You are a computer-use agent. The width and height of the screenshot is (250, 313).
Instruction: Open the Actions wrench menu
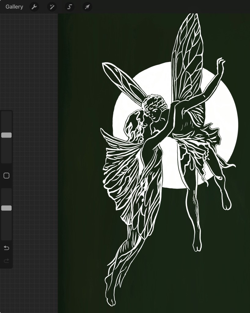[x=34, y=7]
